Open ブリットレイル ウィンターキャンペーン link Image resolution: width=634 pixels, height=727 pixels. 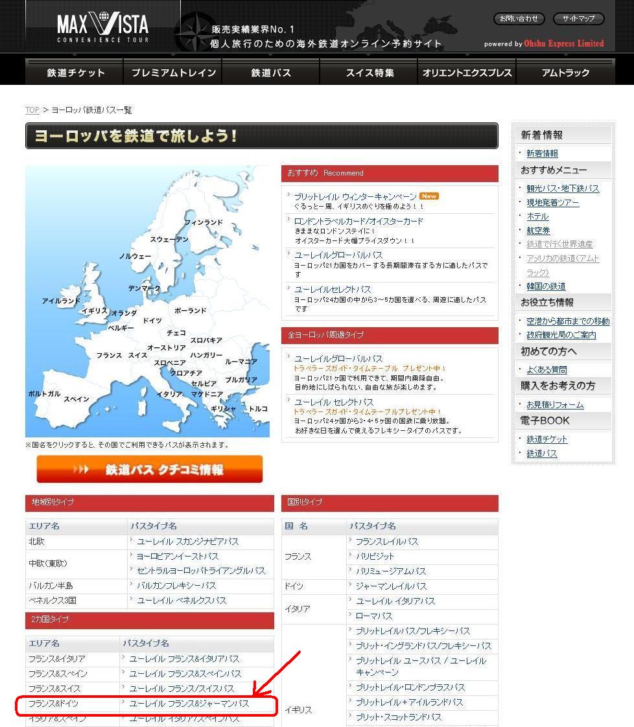pos(355,196)
